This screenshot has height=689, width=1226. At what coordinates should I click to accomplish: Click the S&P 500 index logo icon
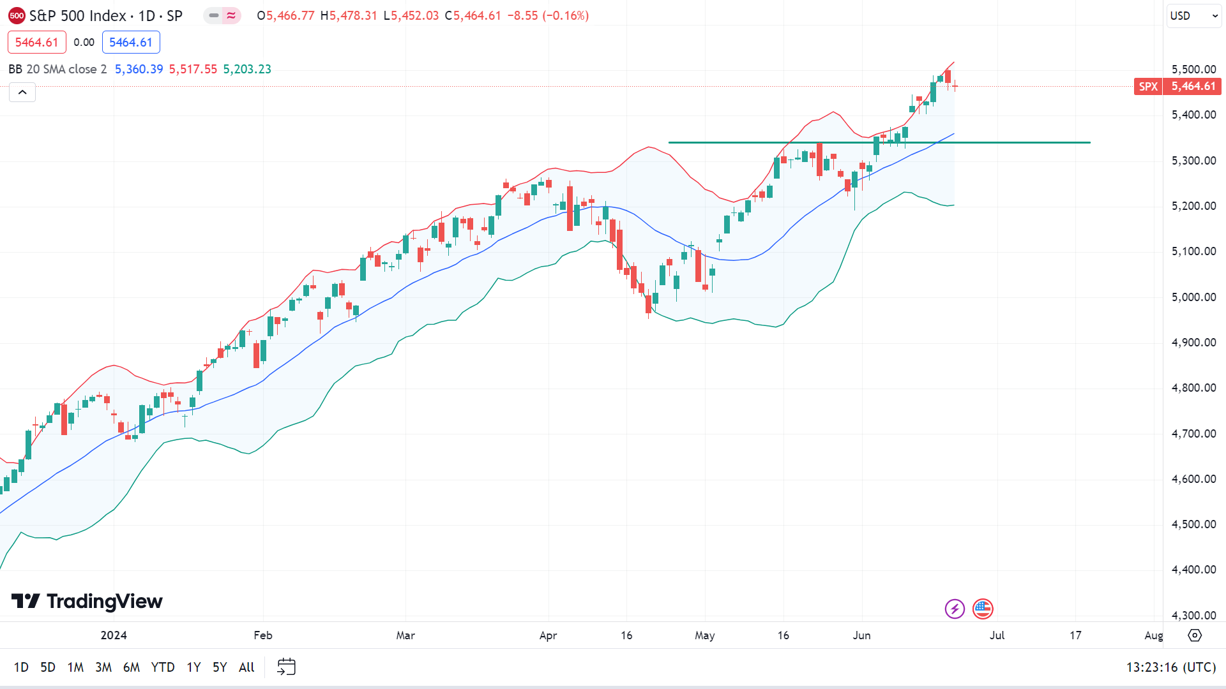tap(17, 16)
